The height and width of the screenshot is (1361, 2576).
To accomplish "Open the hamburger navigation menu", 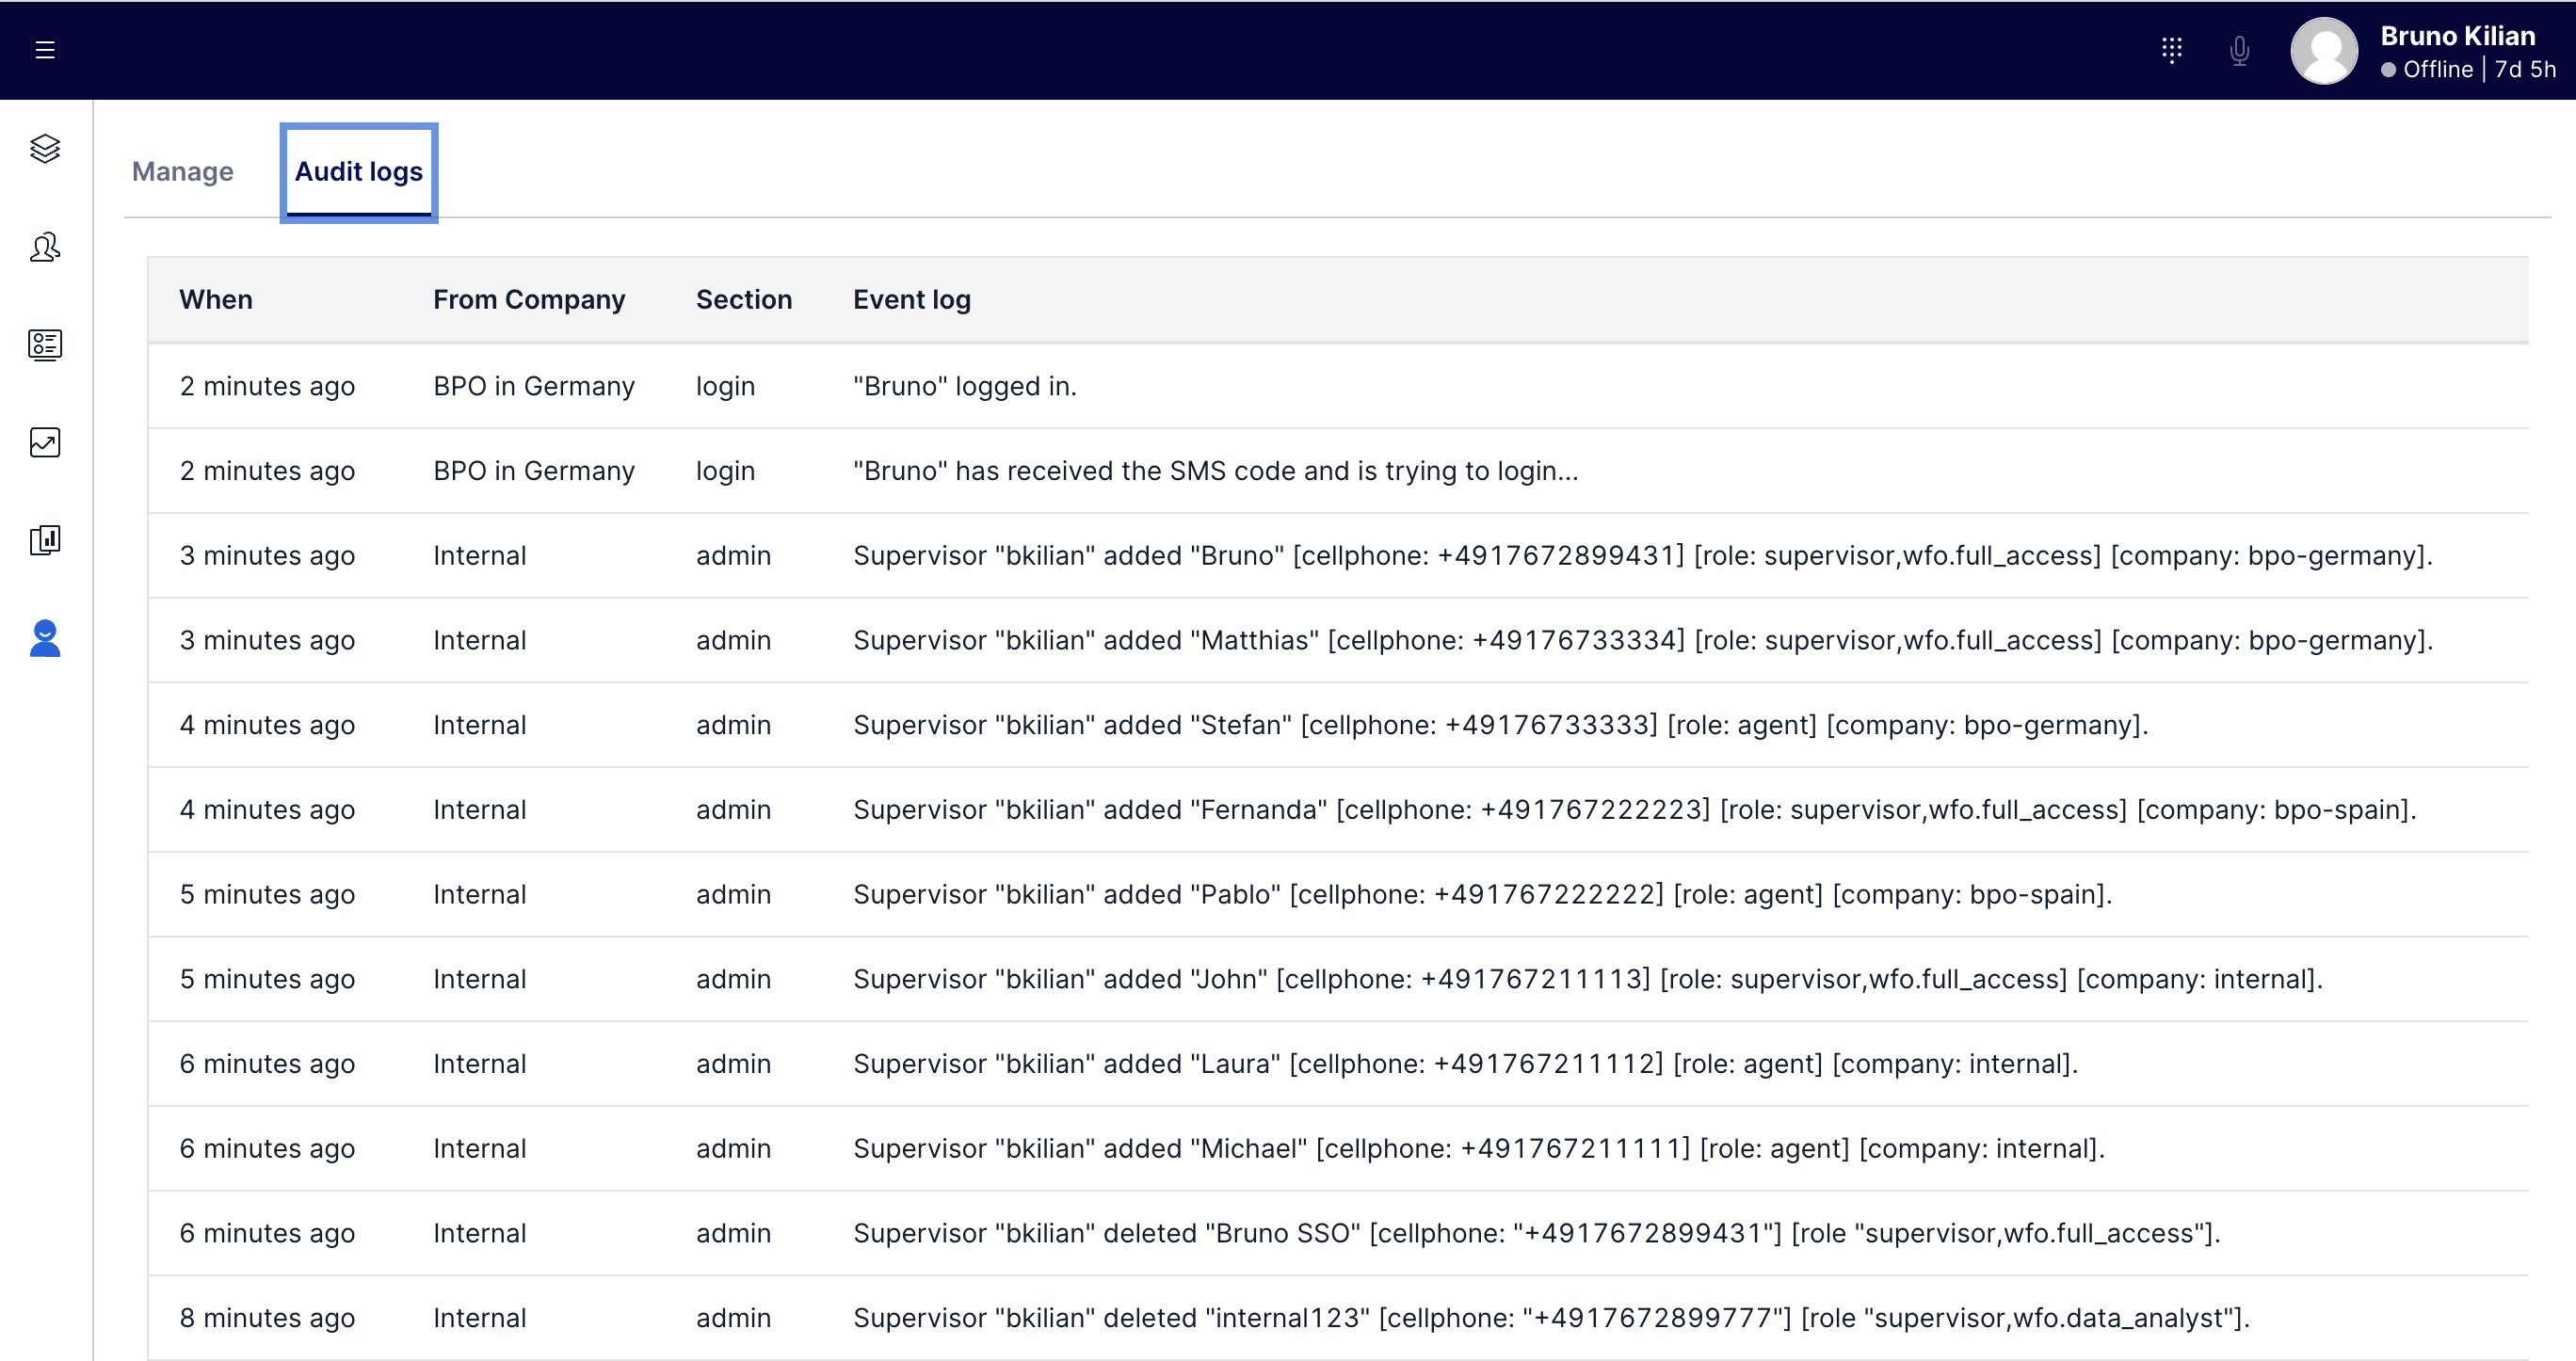I will click(x=45, y=50).
